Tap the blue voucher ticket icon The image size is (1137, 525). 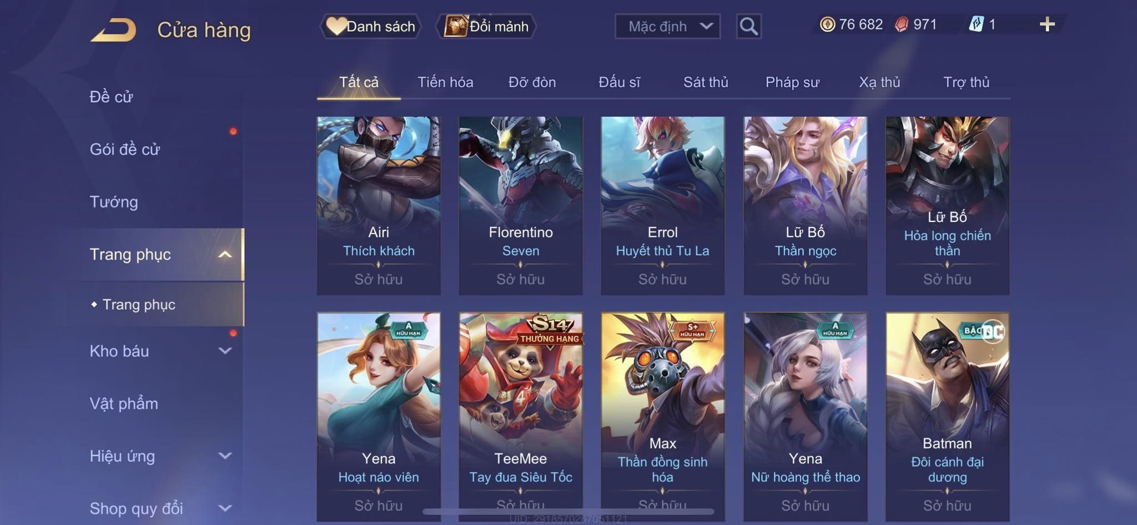tap(976, 24)
